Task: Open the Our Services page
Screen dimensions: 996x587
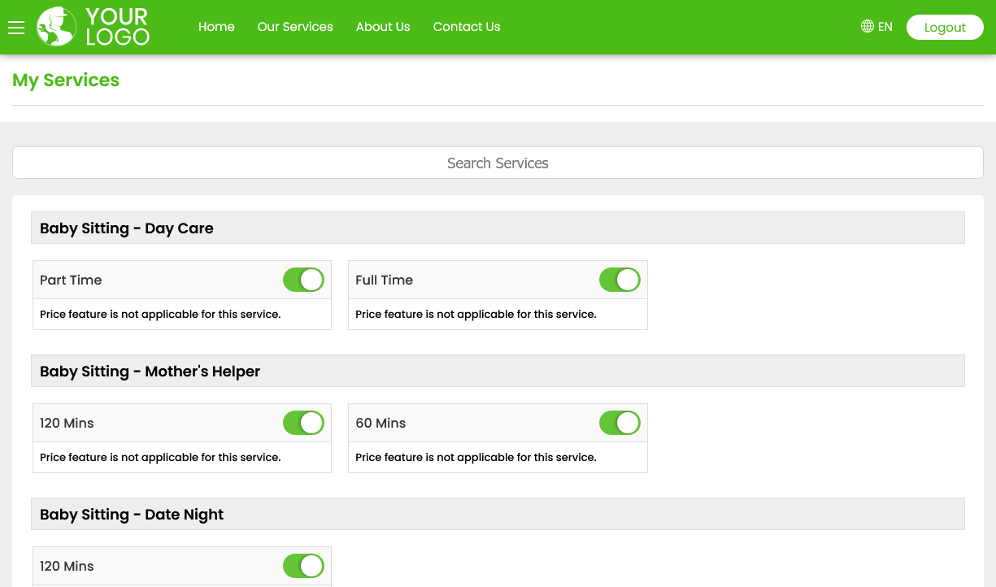Action: (x=295, y=27)
